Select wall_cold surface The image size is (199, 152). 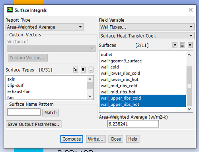[143, 67]
